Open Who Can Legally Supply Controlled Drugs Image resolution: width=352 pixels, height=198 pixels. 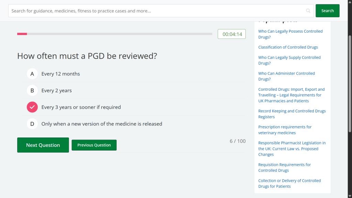pos(289,60)
